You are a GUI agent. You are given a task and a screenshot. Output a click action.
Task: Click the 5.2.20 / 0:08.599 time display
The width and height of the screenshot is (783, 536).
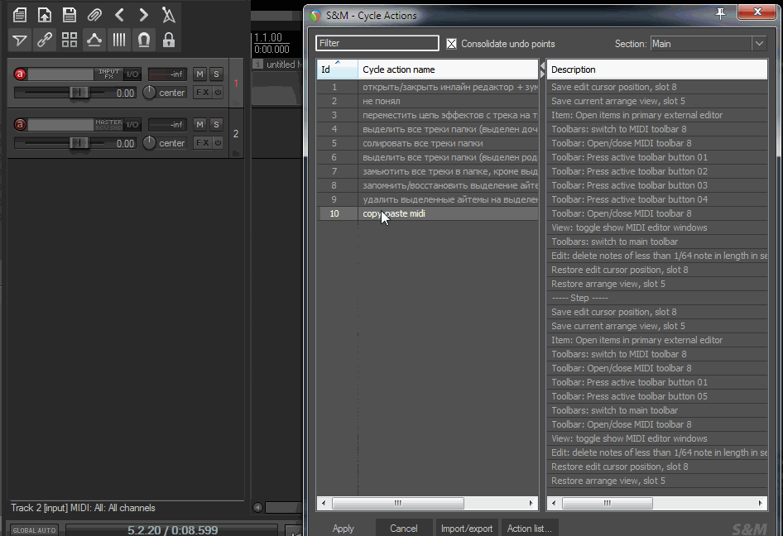(172, 530)
